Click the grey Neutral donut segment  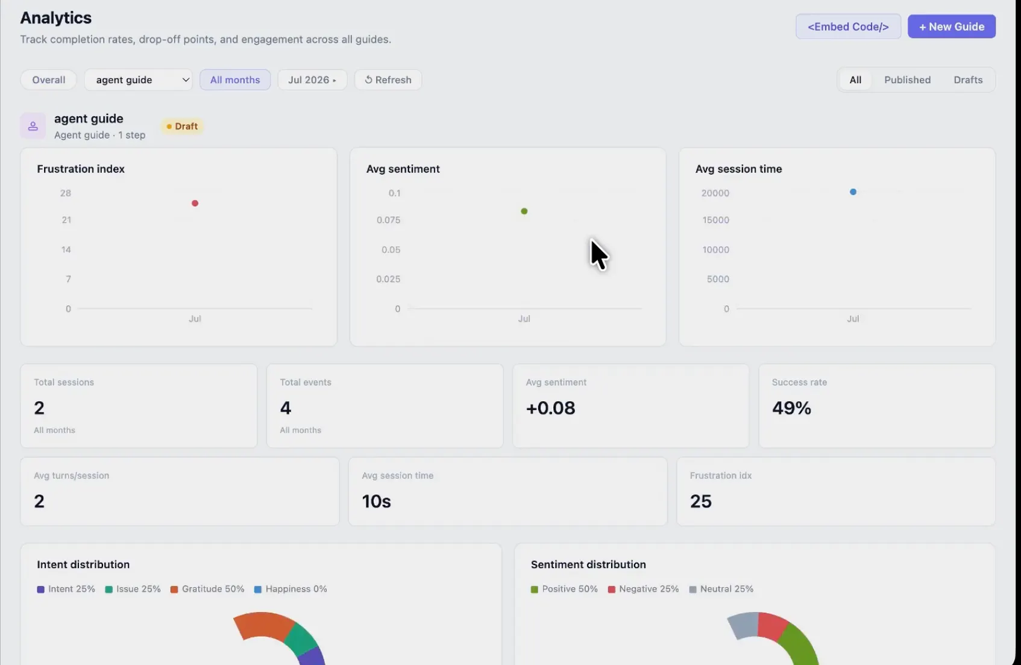(744, 626)
